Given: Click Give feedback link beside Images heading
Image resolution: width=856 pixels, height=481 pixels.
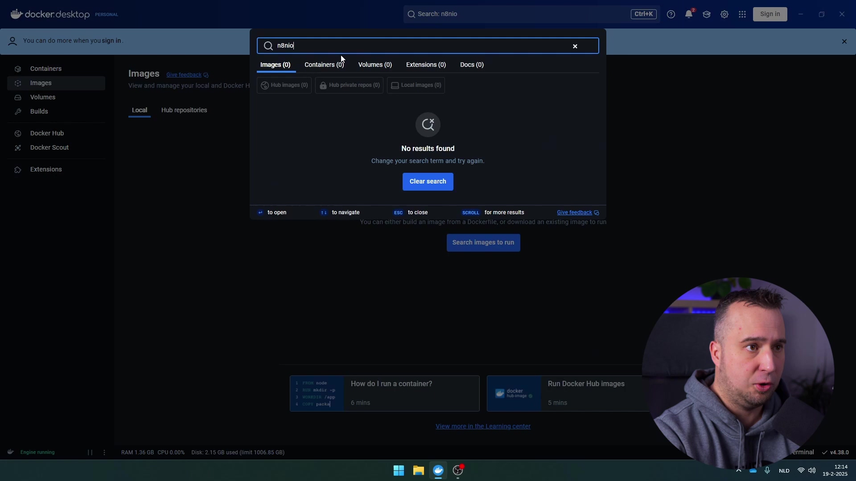Looking at the screenshot, I should point(187,75).
